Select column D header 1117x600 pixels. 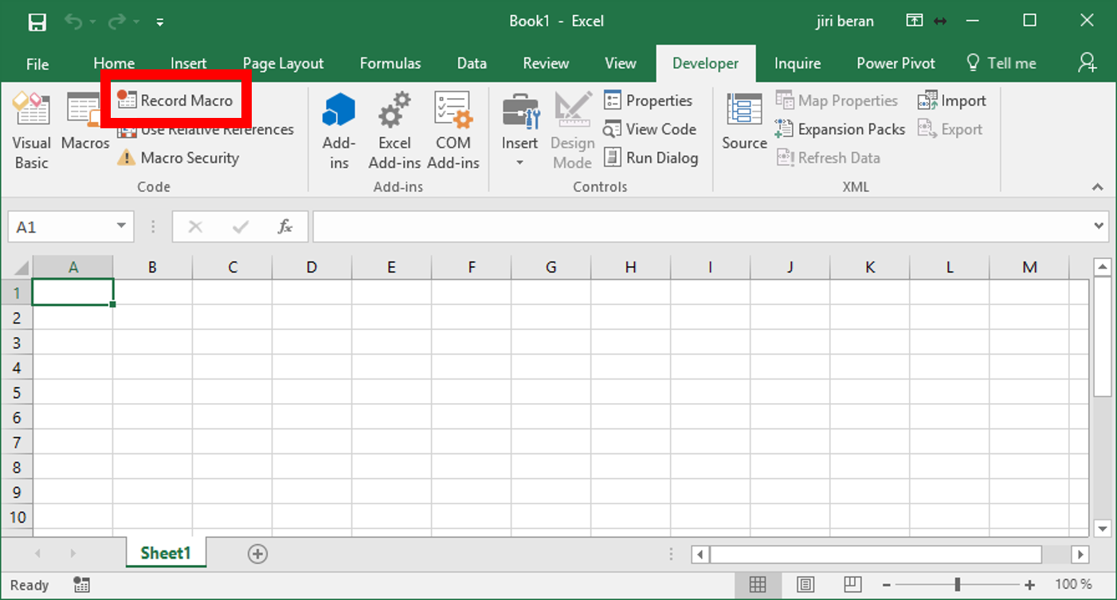tap(312, 267)
